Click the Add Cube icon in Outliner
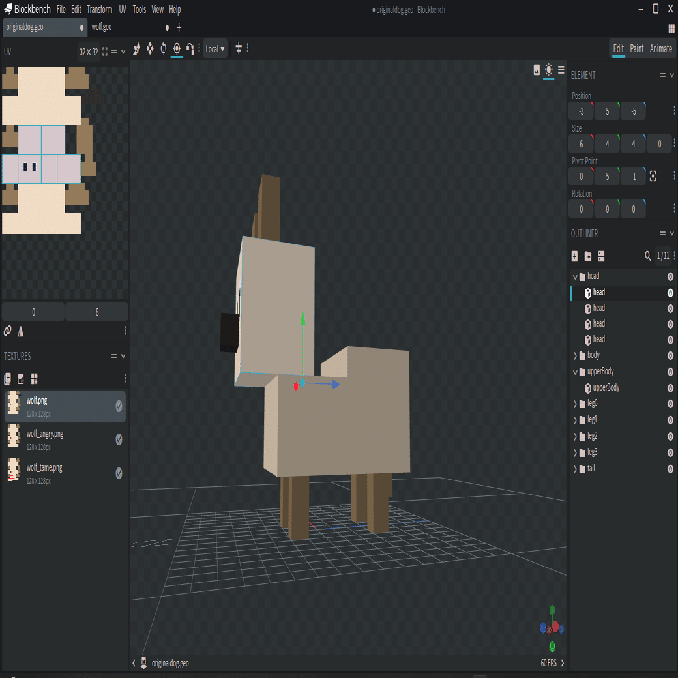The width and height of the screenshot is (678, 678). tap(574, 256)
